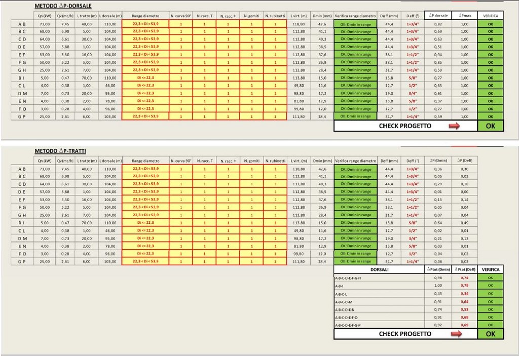Viewport: 519px width, 356px height.
Task: Select the ΔPtot (Deff) value 0,79
Action: (x=464, y=286)
